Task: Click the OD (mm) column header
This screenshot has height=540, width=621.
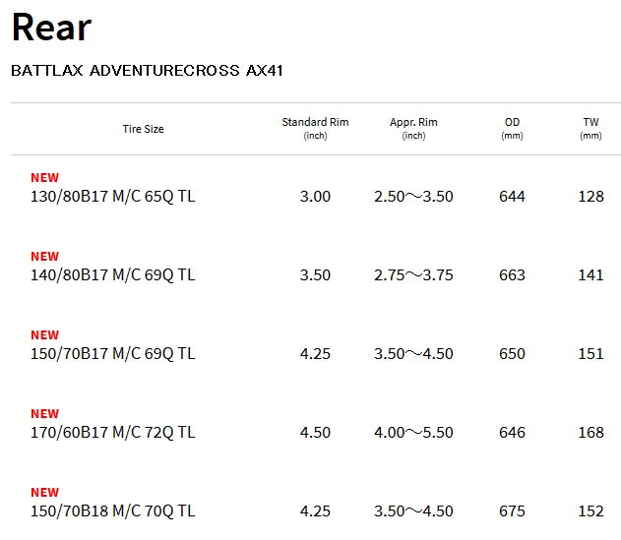Action: coord(512,128)
